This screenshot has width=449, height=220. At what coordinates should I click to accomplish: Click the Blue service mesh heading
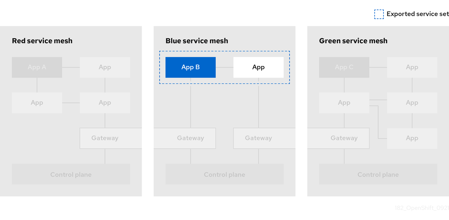(197, 41)
